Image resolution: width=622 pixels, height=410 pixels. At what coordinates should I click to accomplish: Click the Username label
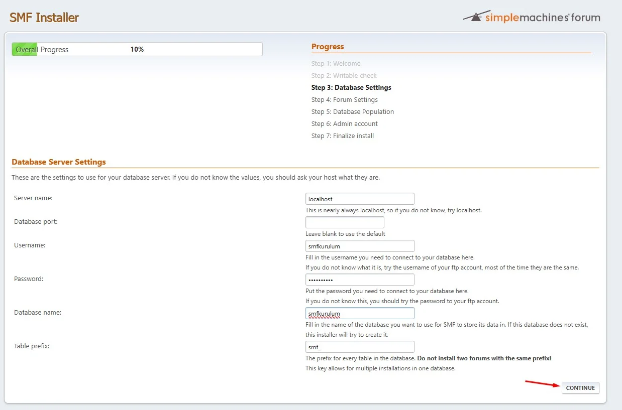pyautogui.click(x=30, y=245)
